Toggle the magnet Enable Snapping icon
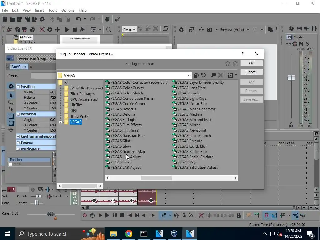 pos(266,215)
